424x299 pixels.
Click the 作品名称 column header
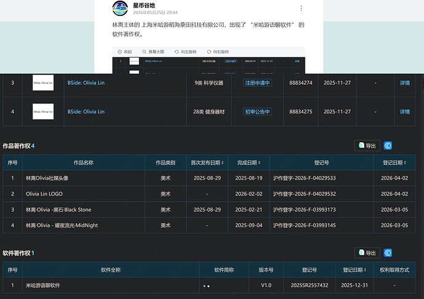click(x=84, y=162)
